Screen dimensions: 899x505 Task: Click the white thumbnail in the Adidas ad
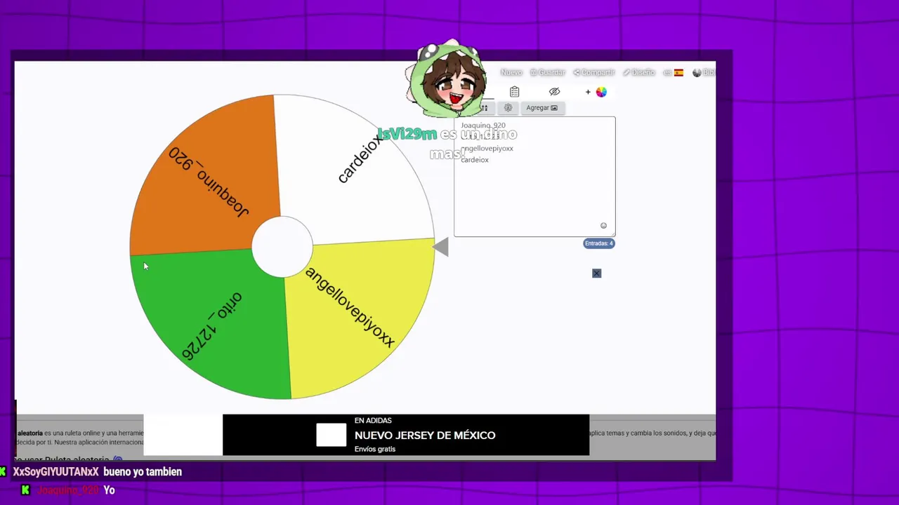pos(331,435)
